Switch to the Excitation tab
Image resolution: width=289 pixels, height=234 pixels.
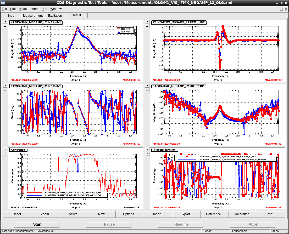(55, 16)
